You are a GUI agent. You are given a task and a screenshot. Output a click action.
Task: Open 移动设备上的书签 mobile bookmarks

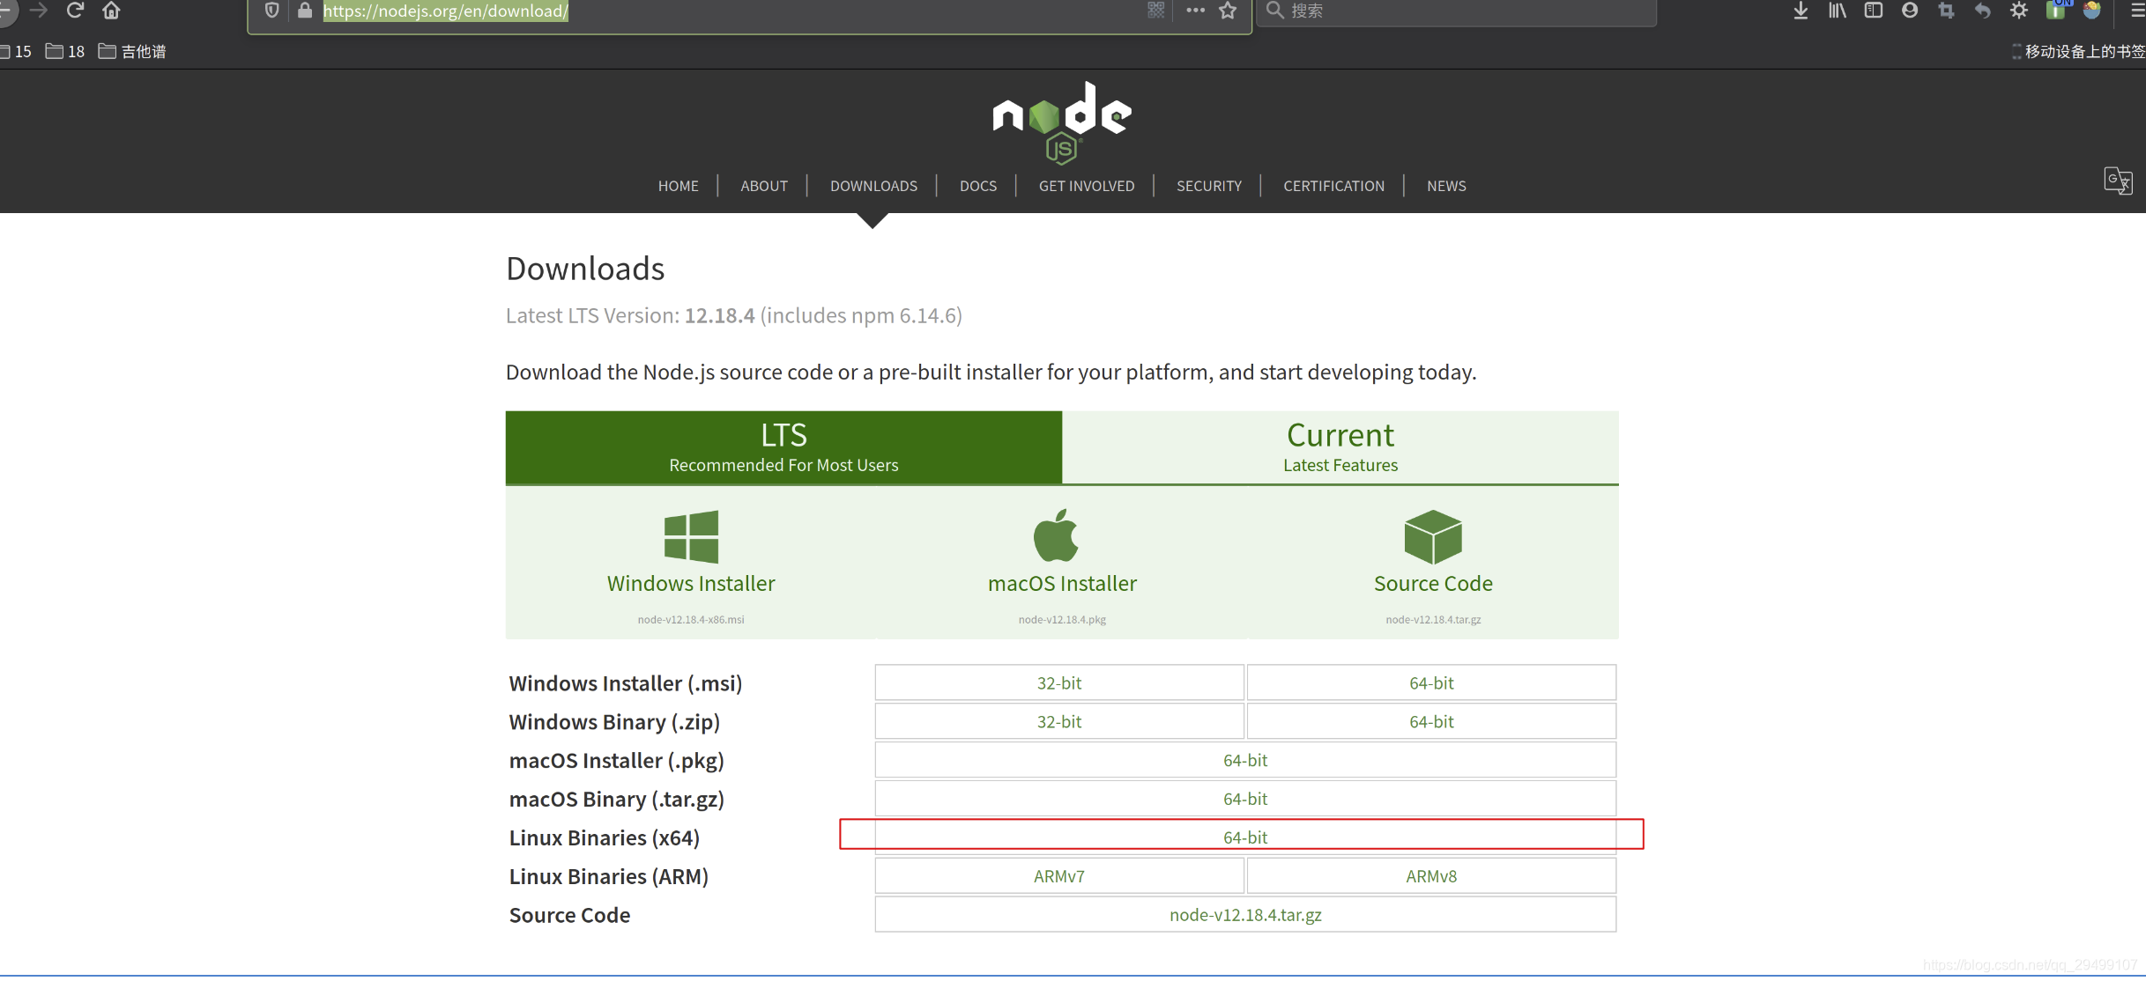(2078, 52)
